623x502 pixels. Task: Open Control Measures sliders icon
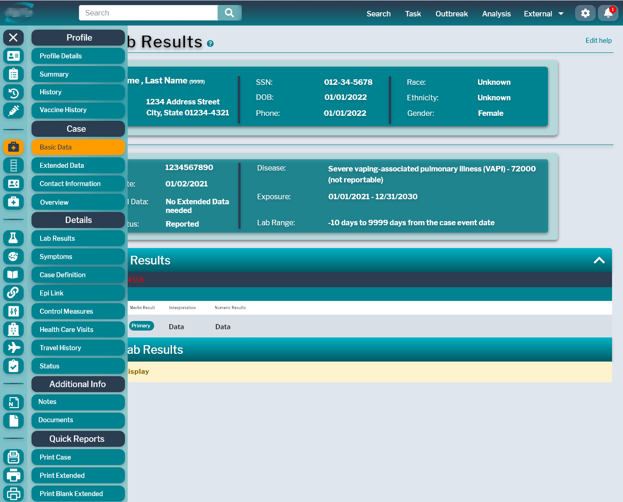tap(13, 311)
